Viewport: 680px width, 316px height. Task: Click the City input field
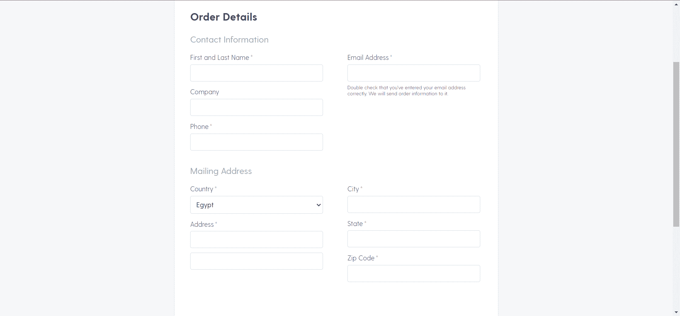pyautogui.click(x=414, y=204)
